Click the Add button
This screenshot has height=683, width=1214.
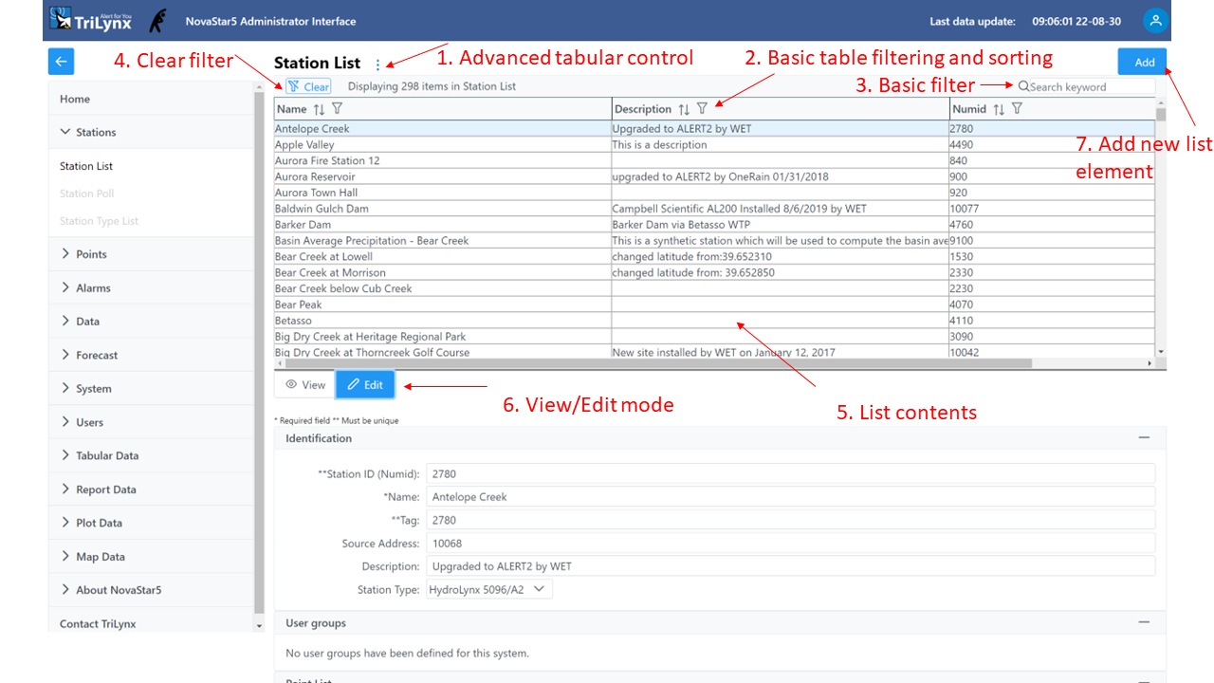(1144, 63)
